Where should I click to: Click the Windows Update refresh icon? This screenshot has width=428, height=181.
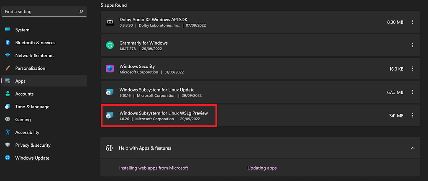[8, 158]
